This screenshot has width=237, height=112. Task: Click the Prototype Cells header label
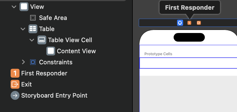[x=158, y=54]
